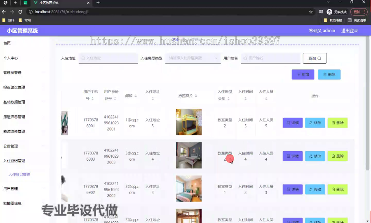Sort by 入住人员 column
The height and width of the screenshot is (223, 371).
[266, 99]
